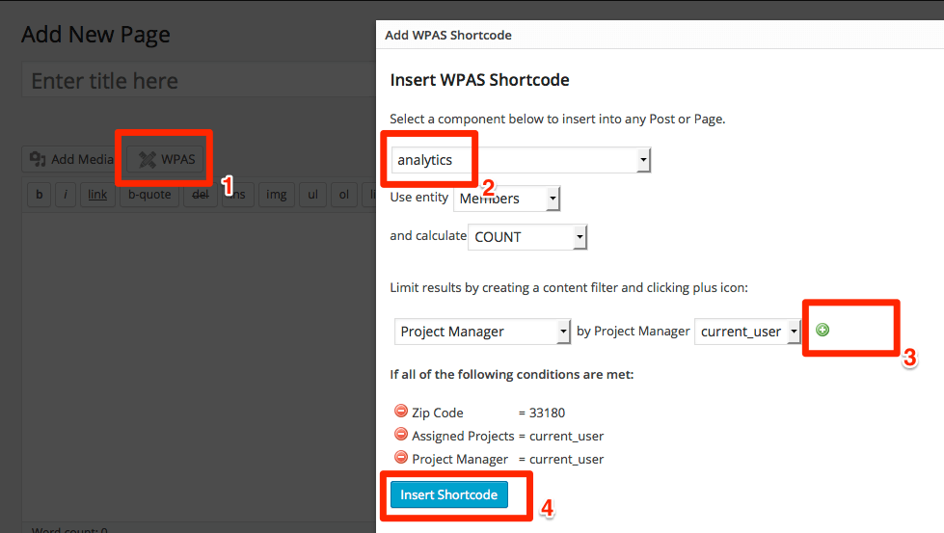
Task: Remove the Project Manager = current_user condition
Action: point(401,457)
